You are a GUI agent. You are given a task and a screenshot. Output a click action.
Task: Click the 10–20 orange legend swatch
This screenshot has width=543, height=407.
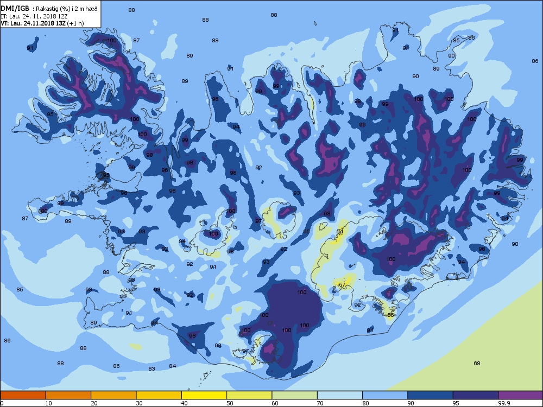[x=68, y=395]
